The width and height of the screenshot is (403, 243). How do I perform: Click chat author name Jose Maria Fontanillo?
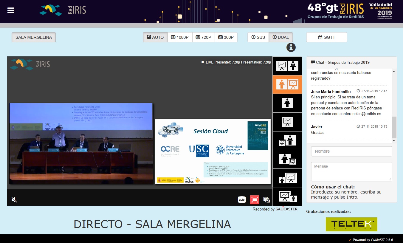[x=331, y=92]
